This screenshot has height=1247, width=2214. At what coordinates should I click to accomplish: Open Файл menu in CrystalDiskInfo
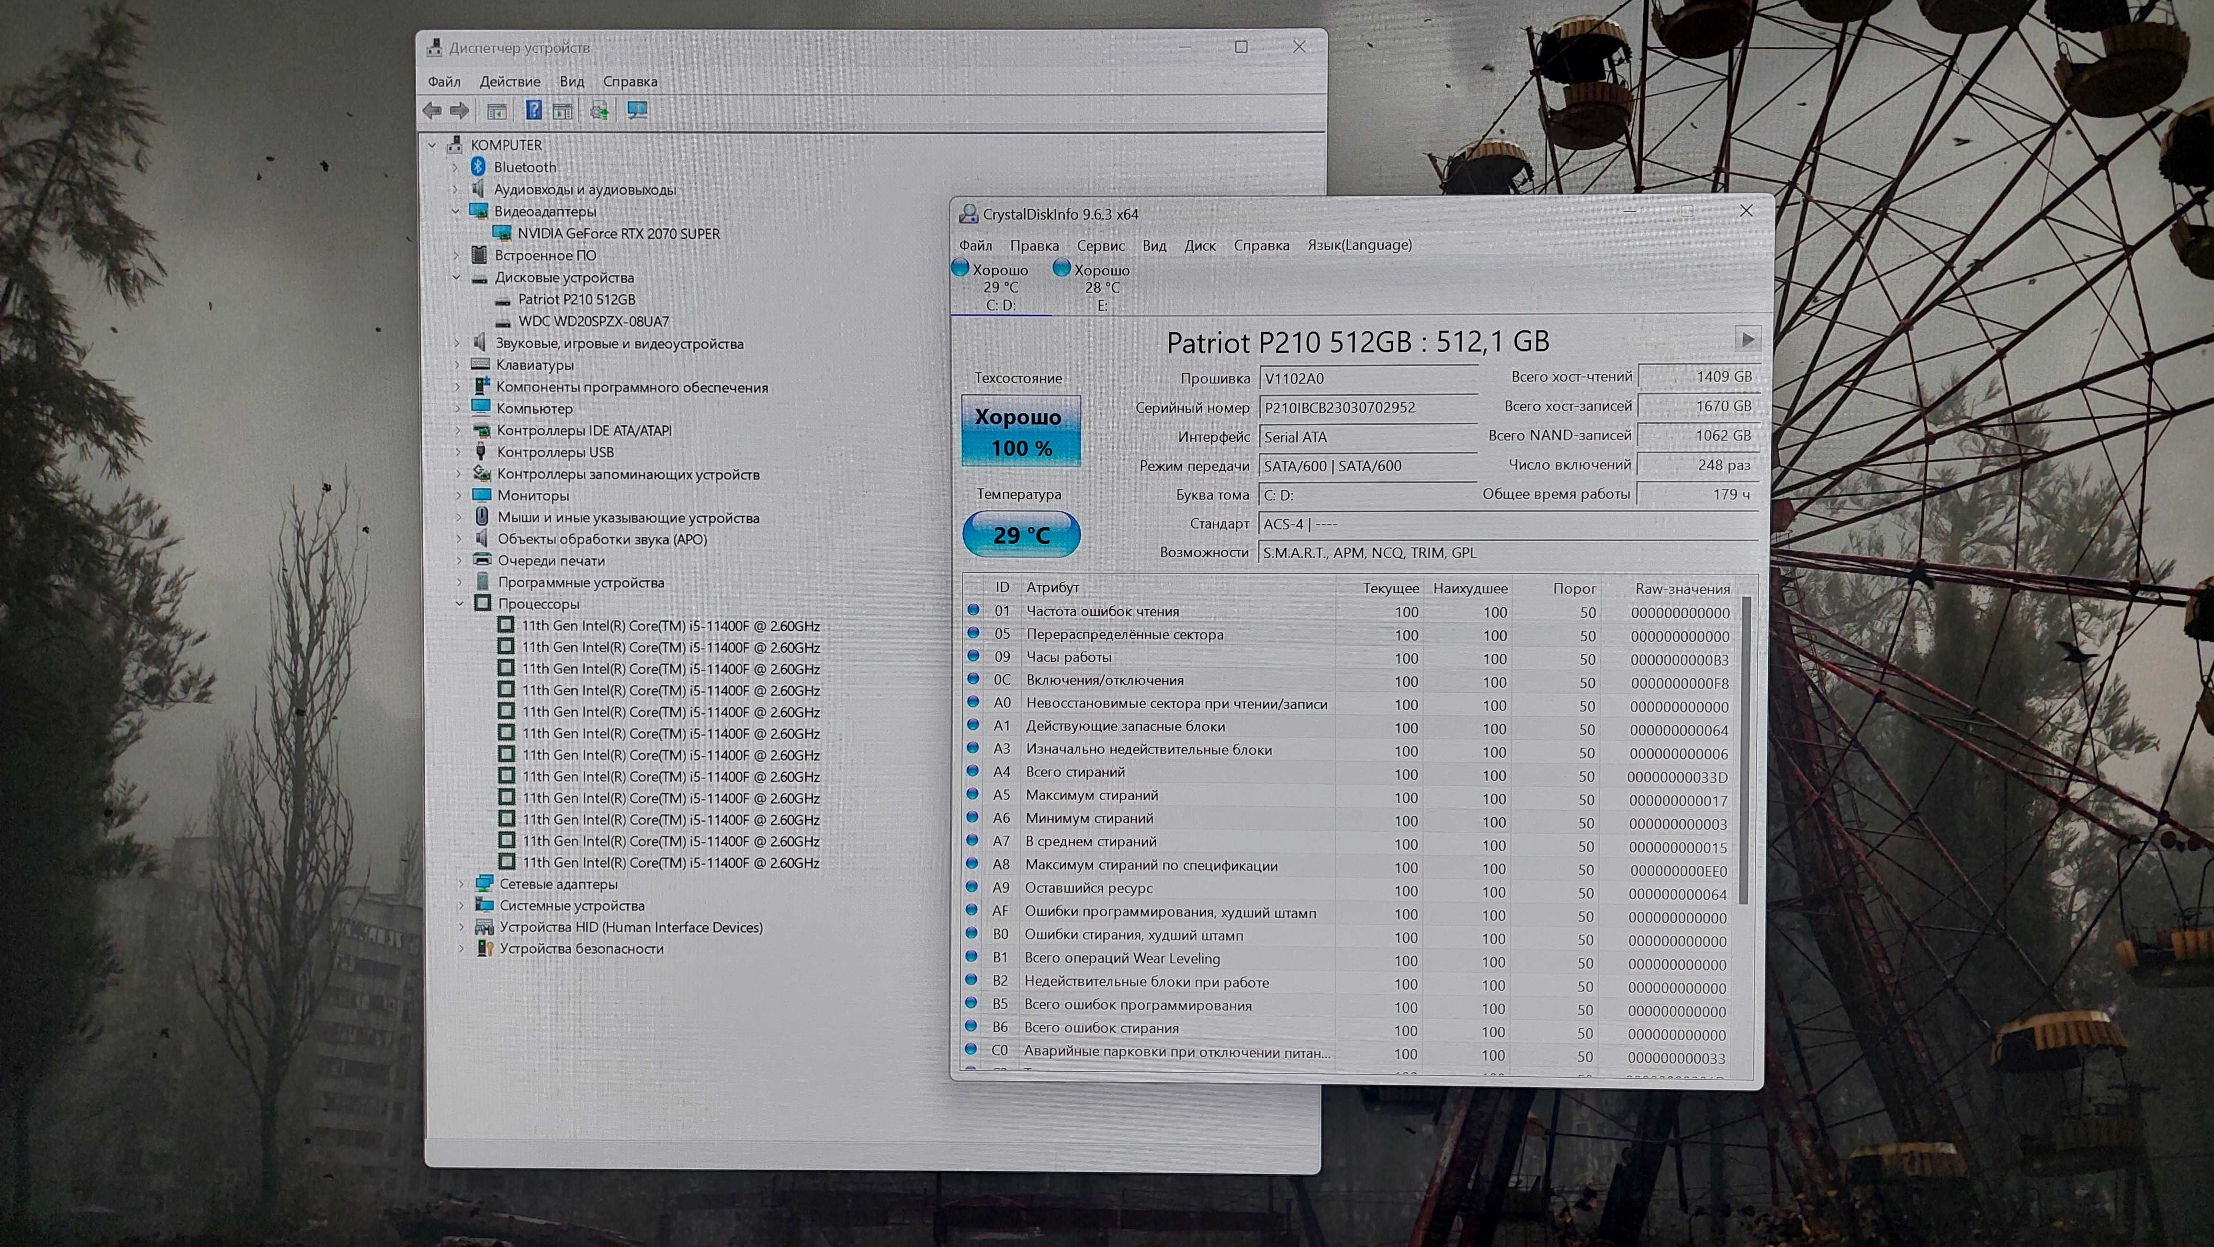(975, 245)
